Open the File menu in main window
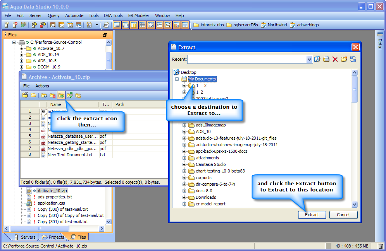This screenshot has width=386, height=251. pyautogui.click(x=8, y=15)
